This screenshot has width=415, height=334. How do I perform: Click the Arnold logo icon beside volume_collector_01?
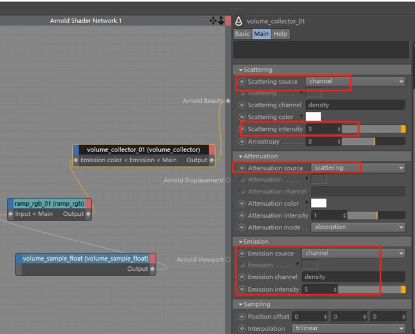pyautogui.click(x=239, y=21)
